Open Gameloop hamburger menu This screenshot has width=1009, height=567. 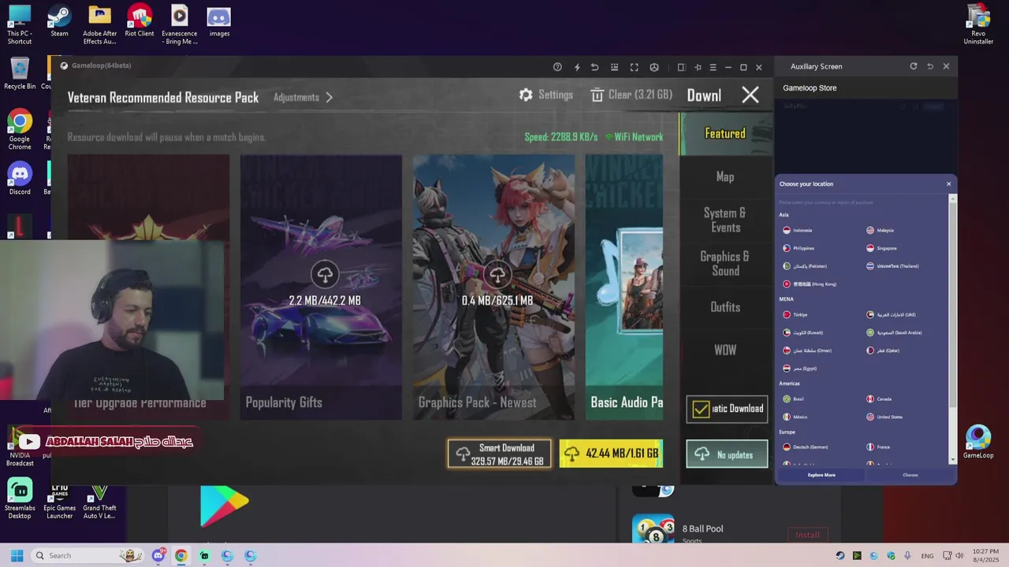[713, 67]
